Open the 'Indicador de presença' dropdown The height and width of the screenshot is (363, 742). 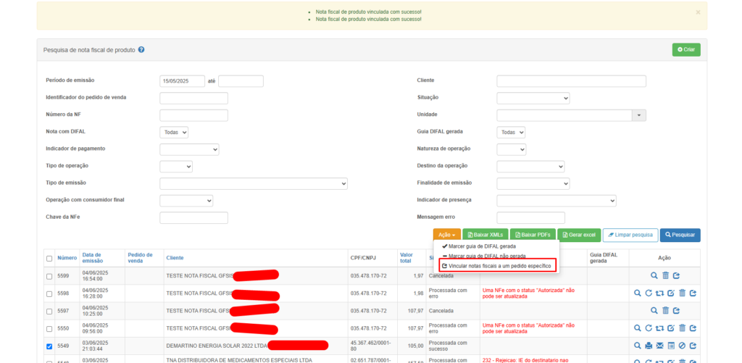click(556, 201)
